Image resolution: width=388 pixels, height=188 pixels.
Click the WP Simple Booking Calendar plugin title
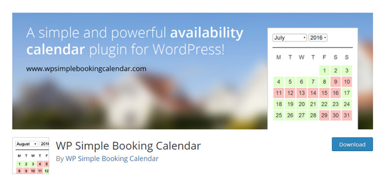click(x=128, y=146)
